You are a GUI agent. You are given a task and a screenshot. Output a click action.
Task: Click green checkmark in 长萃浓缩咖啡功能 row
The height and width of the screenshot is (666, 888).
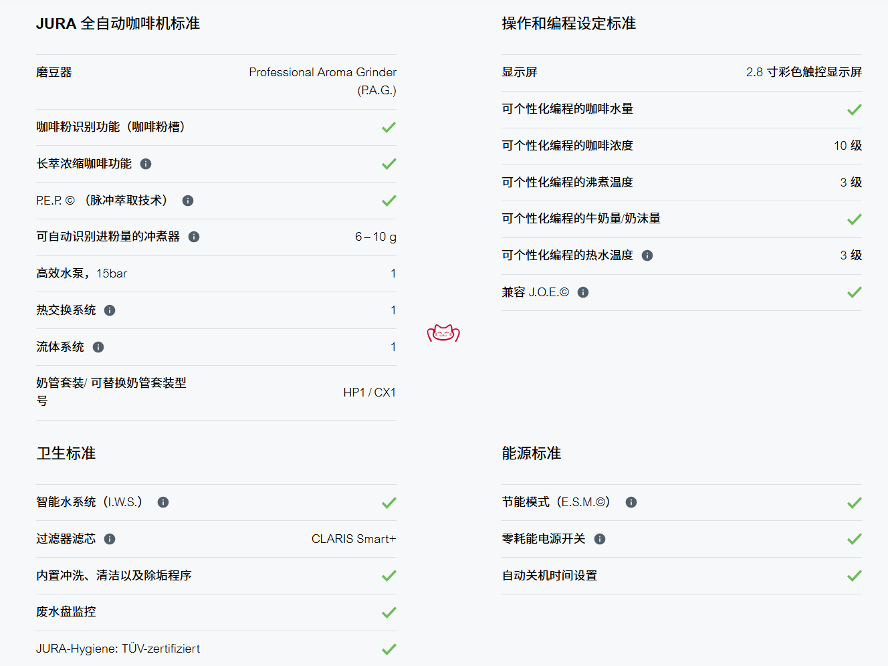coord(388,164)
